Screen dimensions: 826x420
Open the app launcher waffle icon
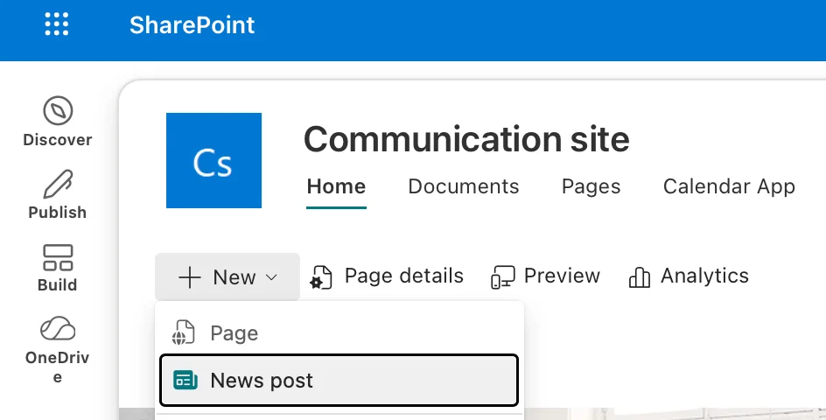point(57,24)
